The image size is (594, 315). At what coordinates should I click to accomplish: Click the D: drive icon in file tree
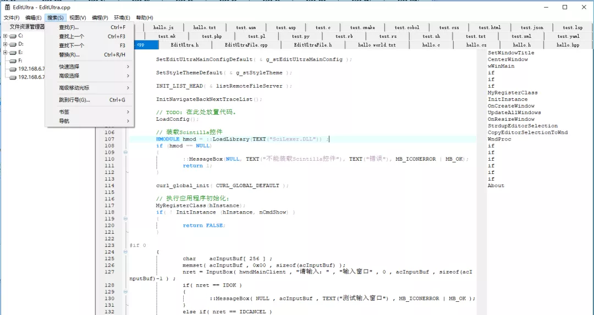coord(13,44)
